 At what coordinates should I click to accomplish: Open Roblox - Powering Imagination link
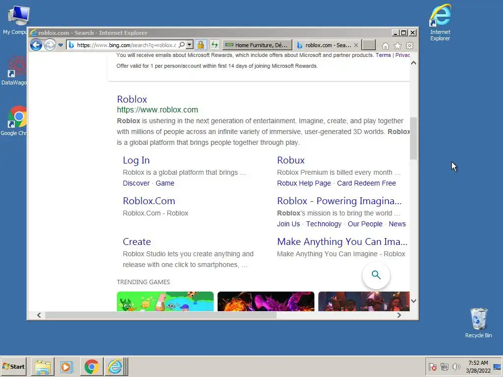[x=339, y=201]
